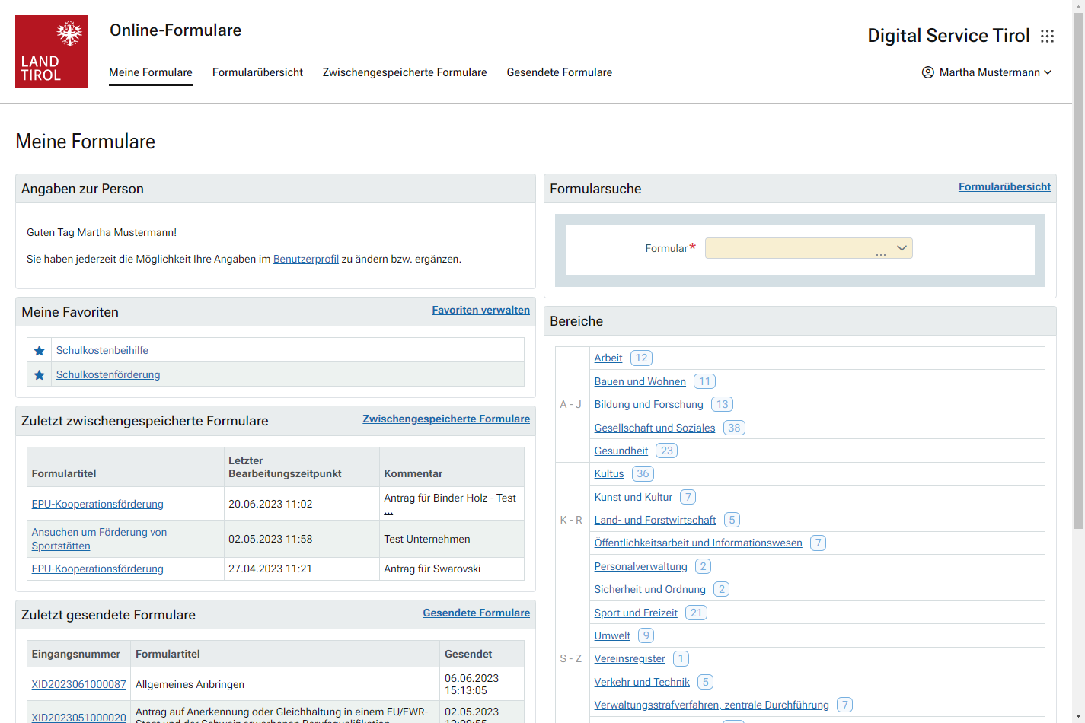Viewport: 1085px width, 723px height.
Task: Click the Favoriten verwalten link
Action: click(x=480, y=310)
